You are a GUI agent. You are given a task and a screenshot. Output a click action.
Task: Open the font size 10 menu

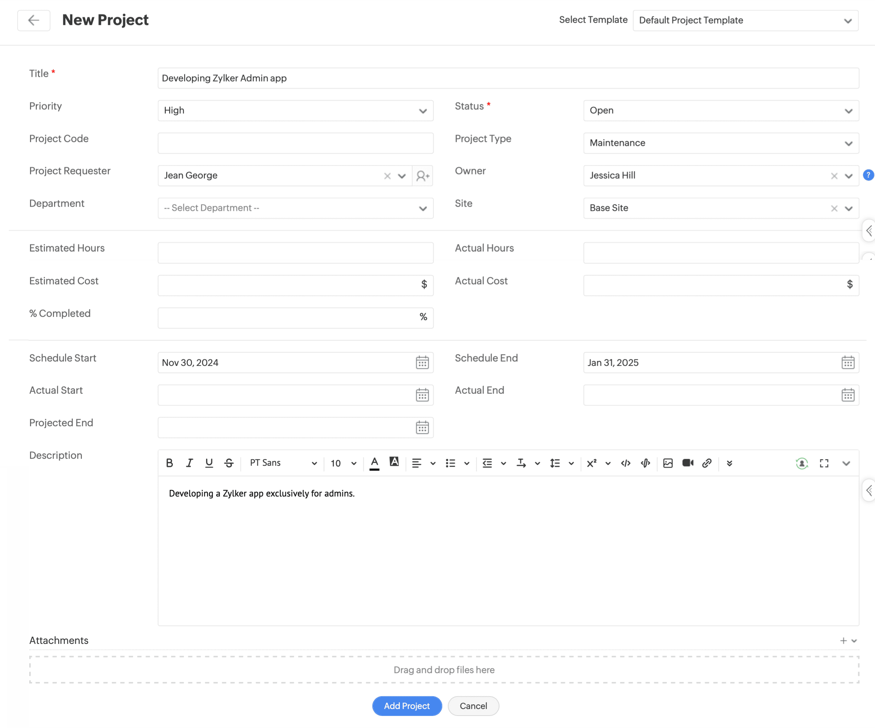point(343,463)
